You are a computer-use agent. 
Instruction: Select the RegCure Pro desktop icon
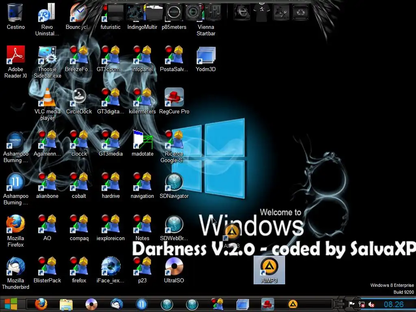click(174, 101)
